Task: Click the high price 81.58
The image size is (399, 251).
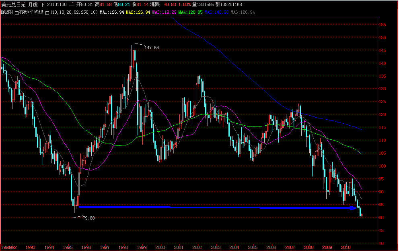Action: [x=105, y=4]
